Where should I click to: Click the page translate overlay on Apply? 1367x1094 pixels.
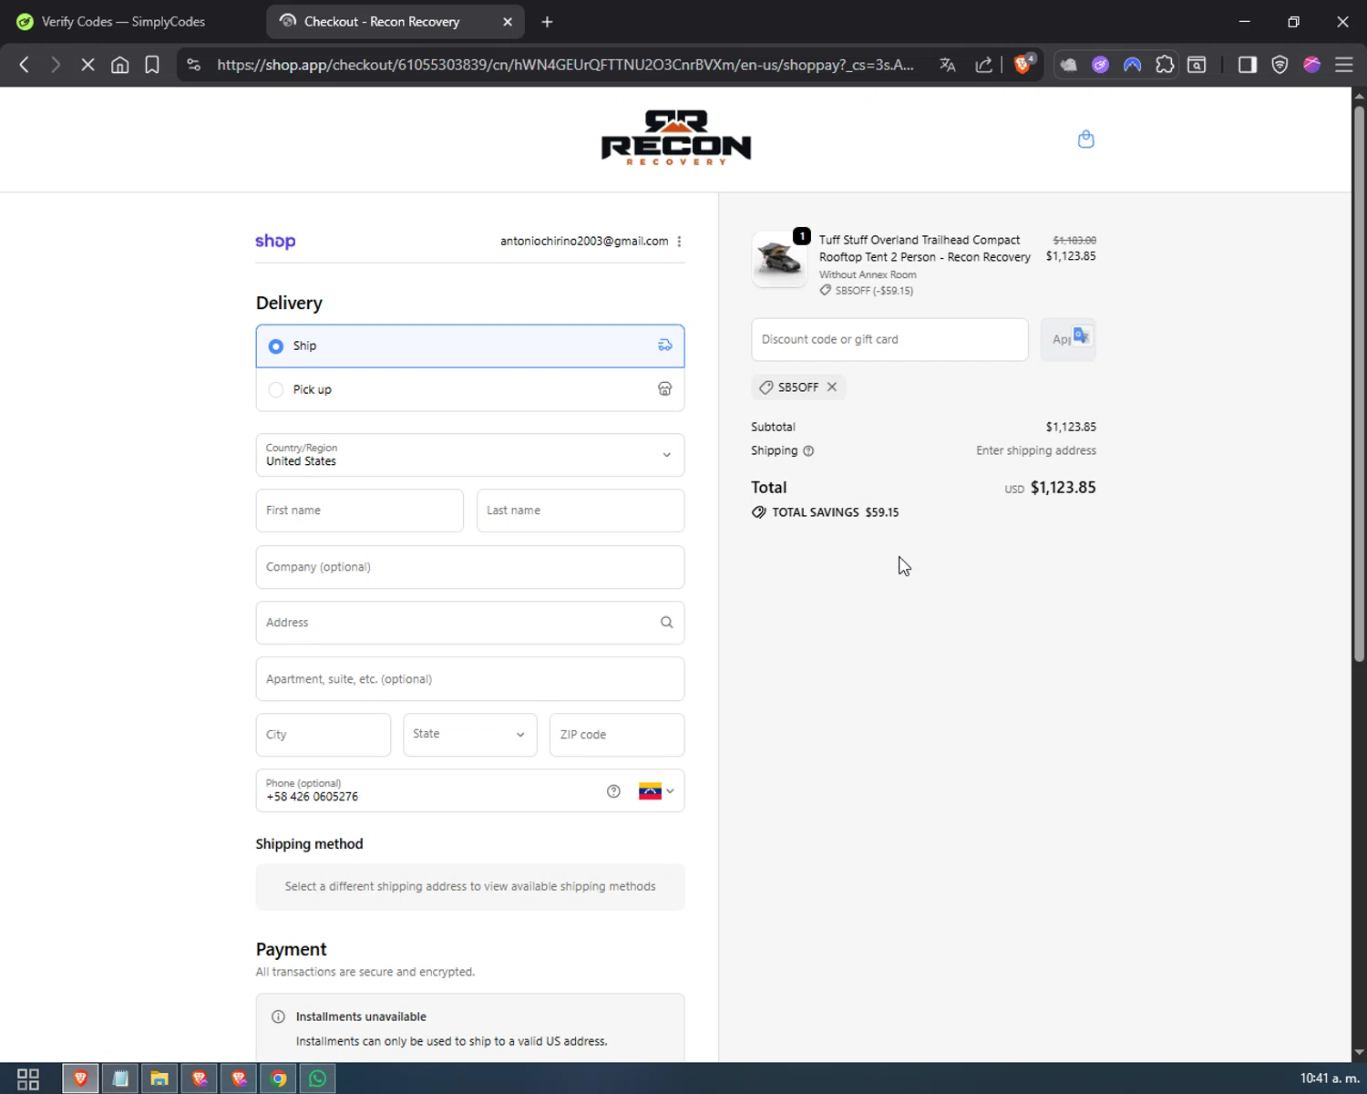point(1081,335)
